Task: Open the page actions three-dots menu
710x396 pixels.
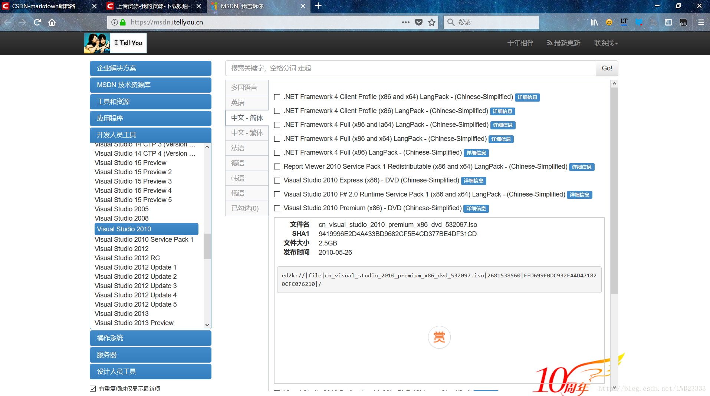Action: pos(406,22)
